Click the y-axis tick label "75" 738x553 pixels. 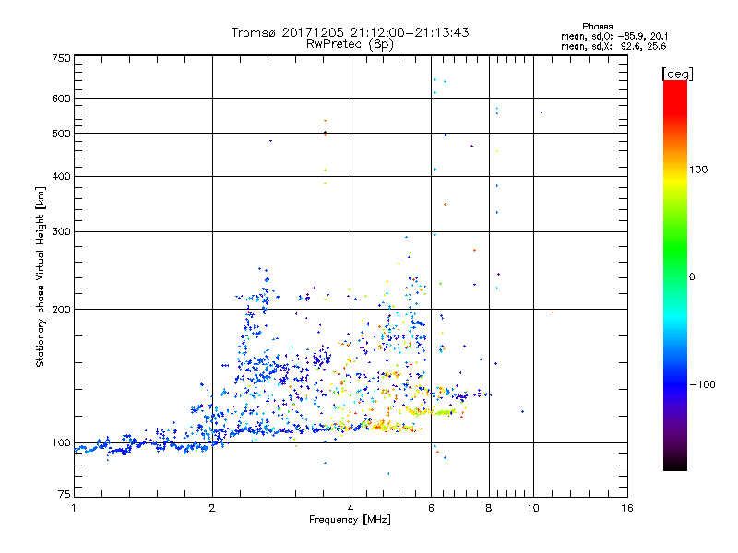coord(65,494)
